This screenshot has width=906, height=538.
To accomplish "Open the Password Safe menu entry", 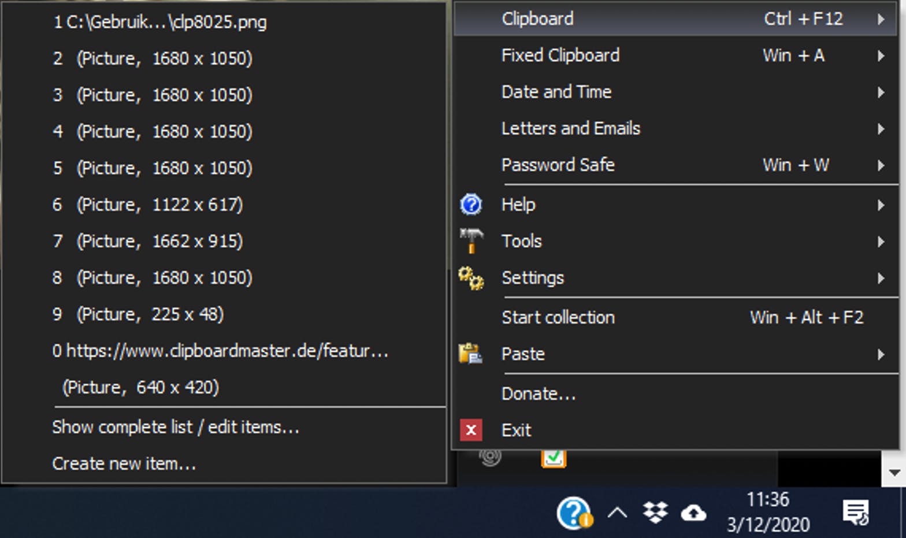I will click(x=558, y=165).
